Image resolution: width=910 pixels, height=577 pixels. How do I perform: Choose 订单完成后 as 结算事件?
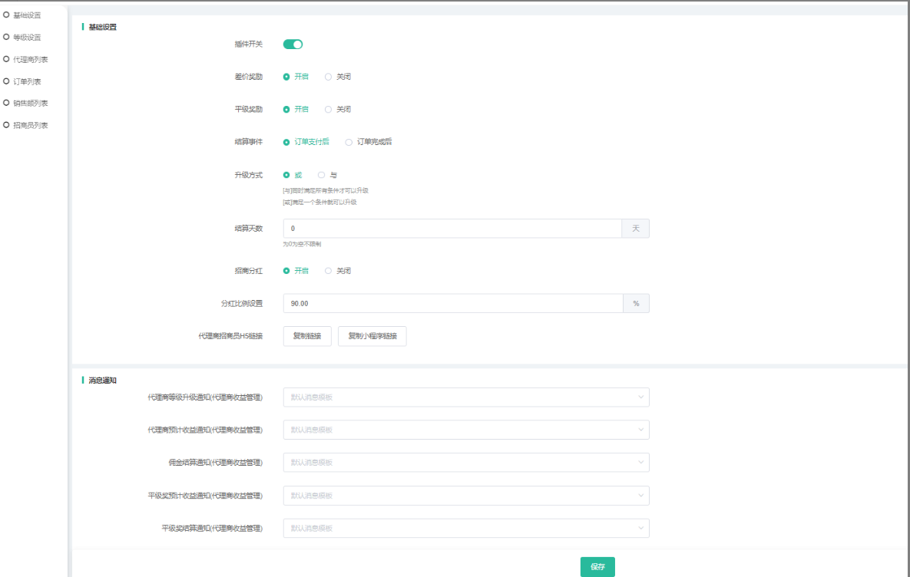[349, 142]
